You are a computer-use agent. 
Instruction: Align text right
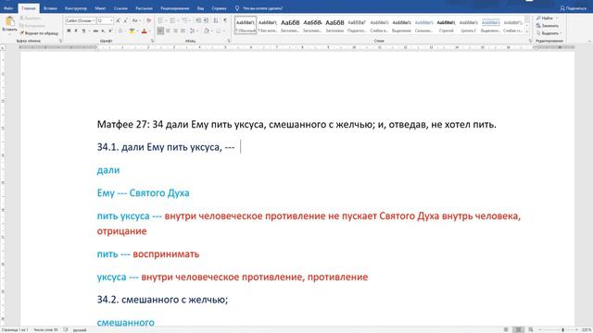[x=175, y=31]
